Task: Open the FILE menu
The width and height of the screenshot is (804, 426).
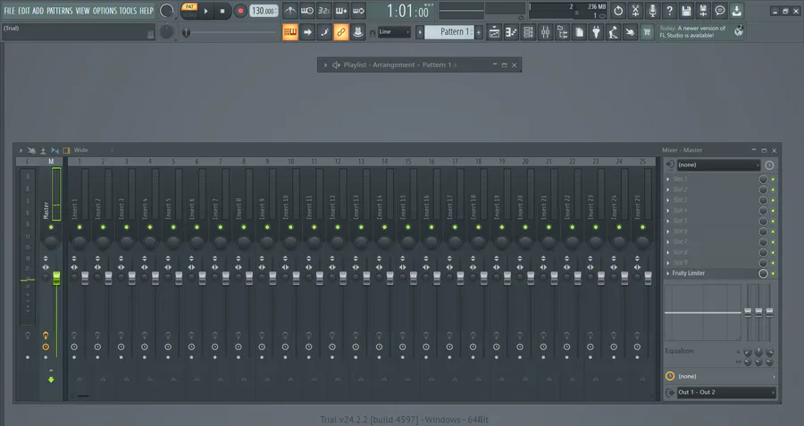Action: tap(9, 10)
